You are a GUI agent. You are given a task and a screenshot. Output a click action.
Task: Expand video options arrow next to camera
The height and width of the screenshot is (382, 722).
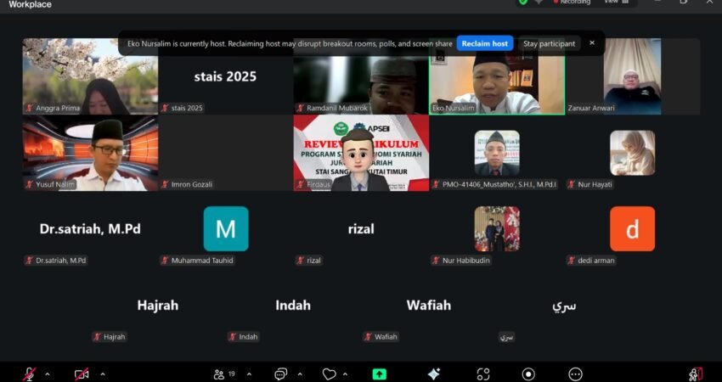coord(103,374)
